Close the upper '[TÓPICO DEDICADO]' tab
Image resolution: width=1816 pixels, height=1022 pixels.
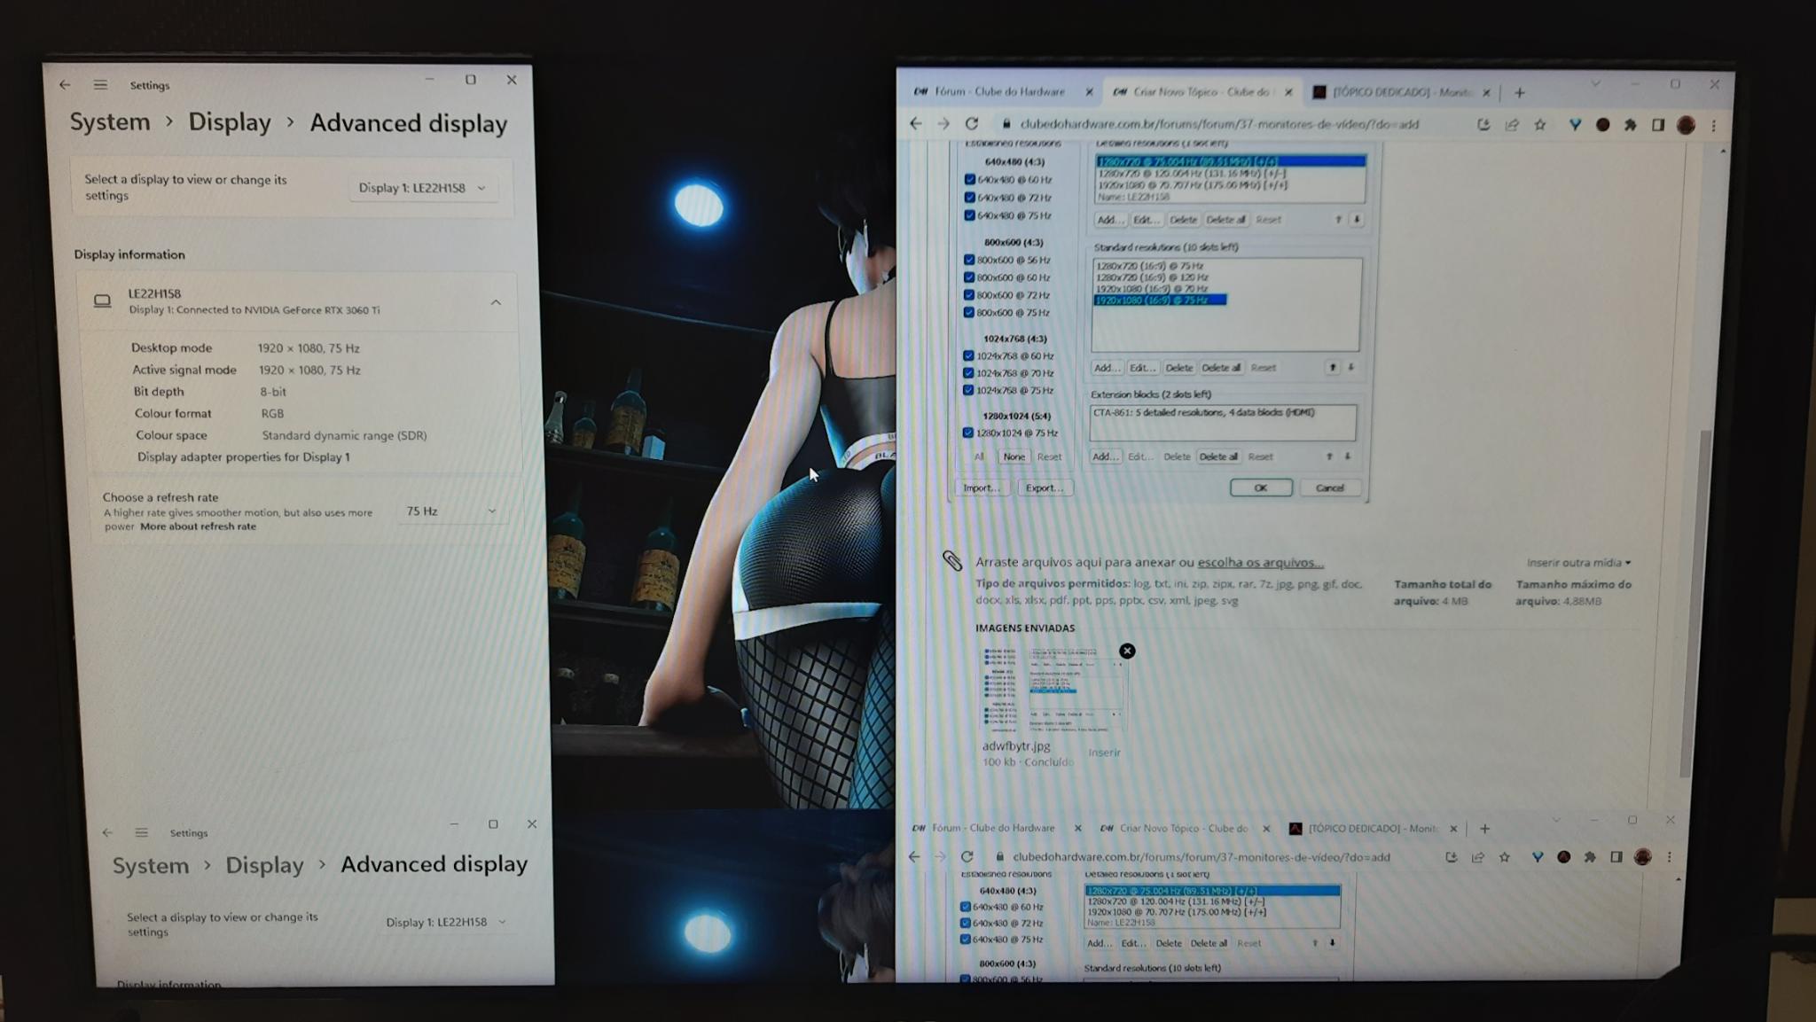(1486, 92)
